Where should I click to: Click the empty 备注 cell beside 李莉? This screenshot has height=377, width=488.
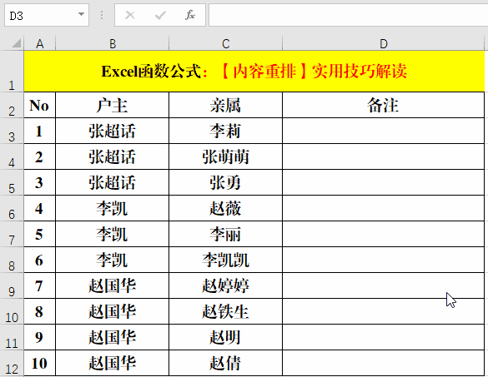[x=384, y=131]
